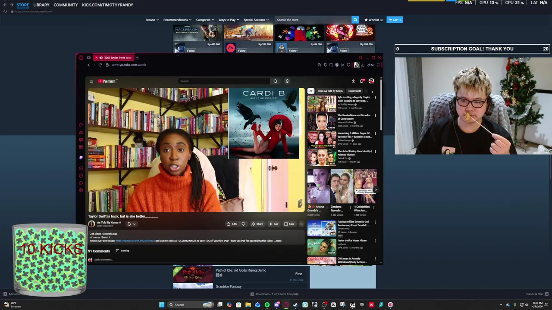Screen dimensions: 552x310
Task: Open Steam from the taskbar
Action: pyautogui.click(x=295, y=305)
